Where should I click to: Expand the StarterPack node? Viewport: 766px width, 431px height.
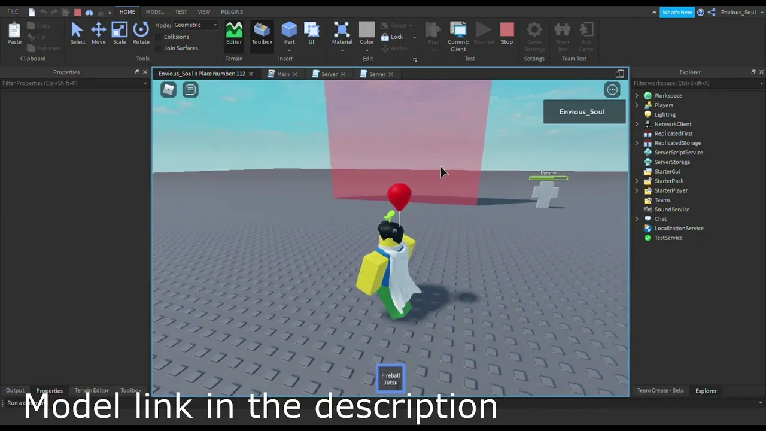coord(637,181)
